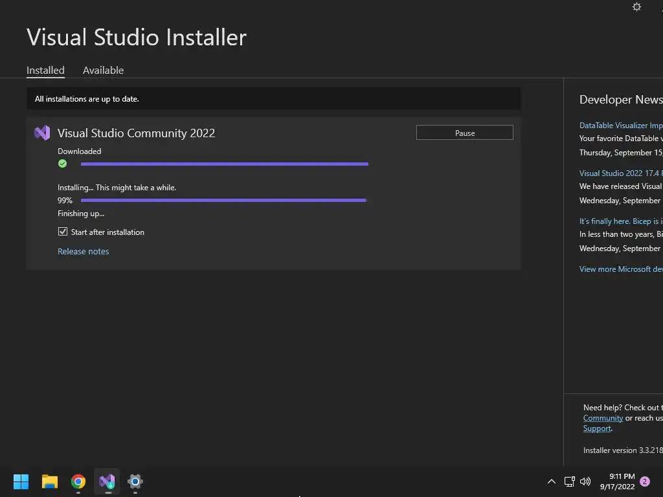This screenshot has height=497, width=663.
Task: Click the network icon in system tray
Action: [x=570, y=481]
